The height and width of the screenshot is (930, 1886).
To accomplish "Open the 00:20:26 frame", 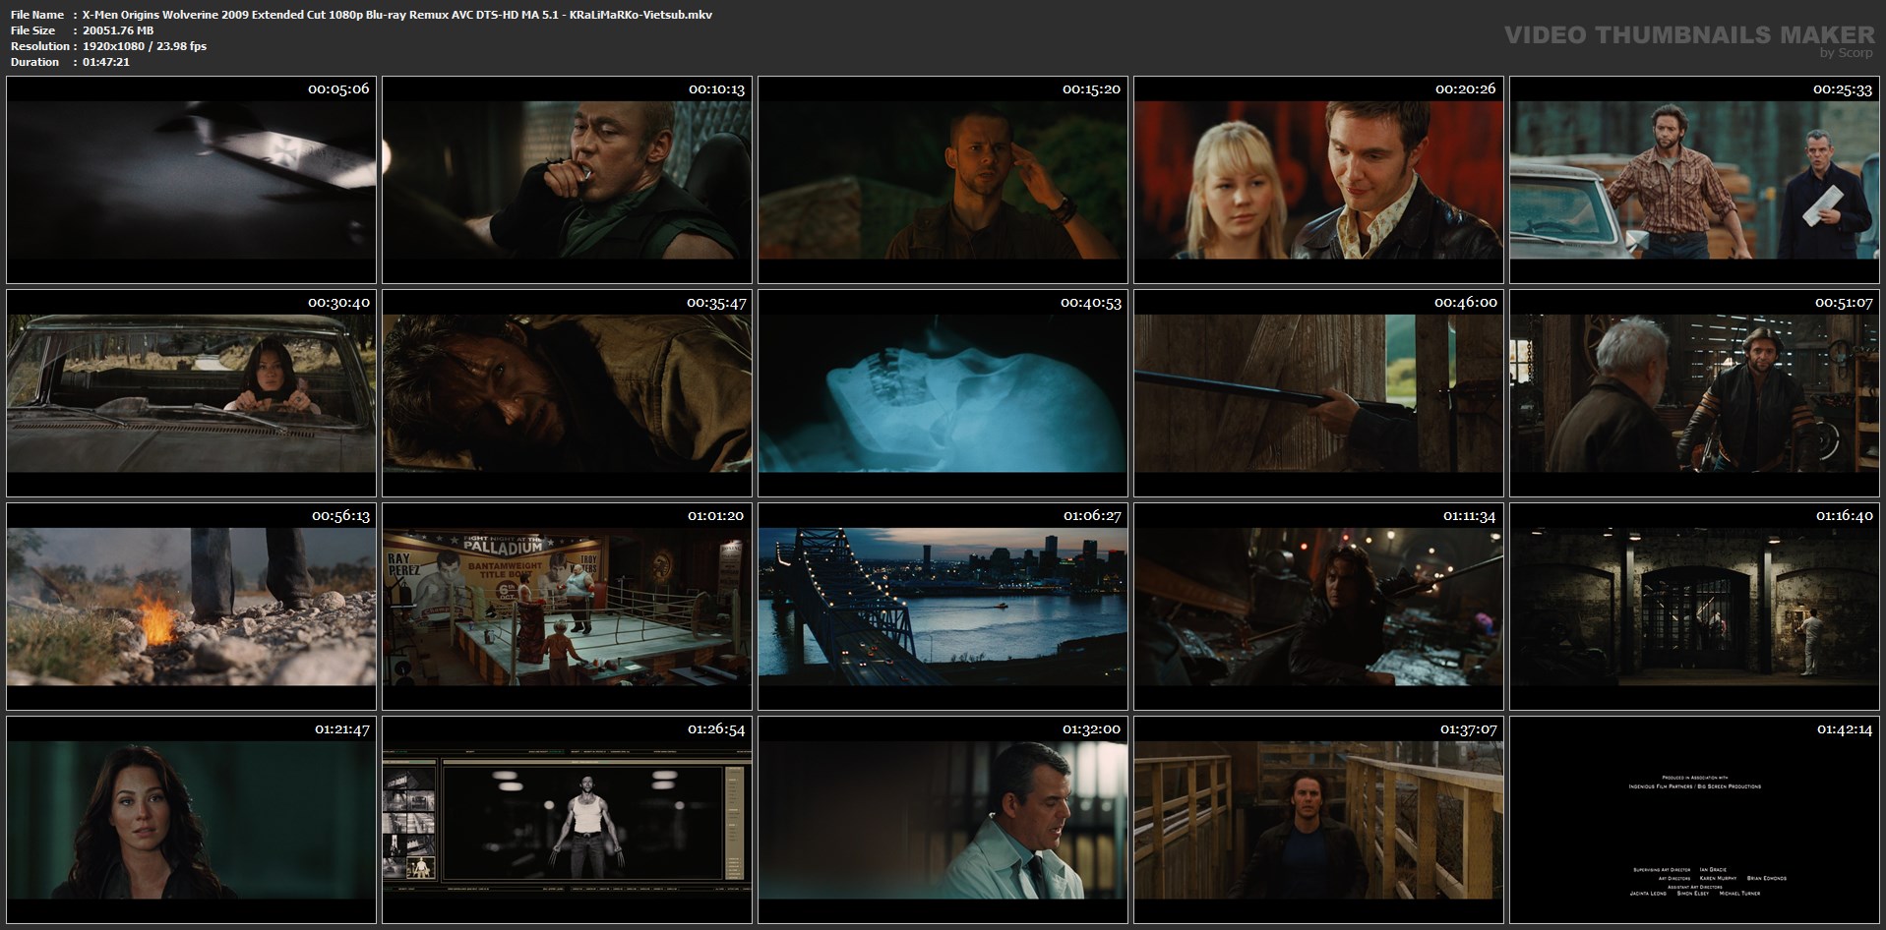I will coord(1318,180).
